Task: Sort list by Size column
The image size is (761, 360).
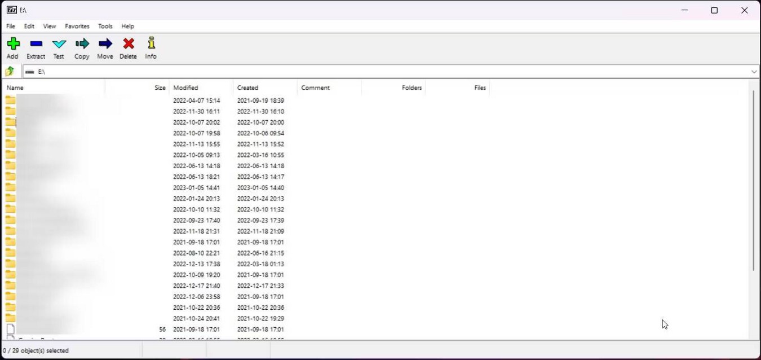Action: (x=137, y=87)
